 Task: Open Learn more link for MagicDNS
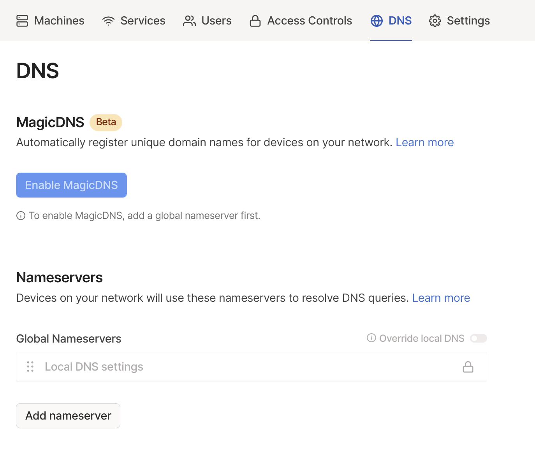(425, 142)
